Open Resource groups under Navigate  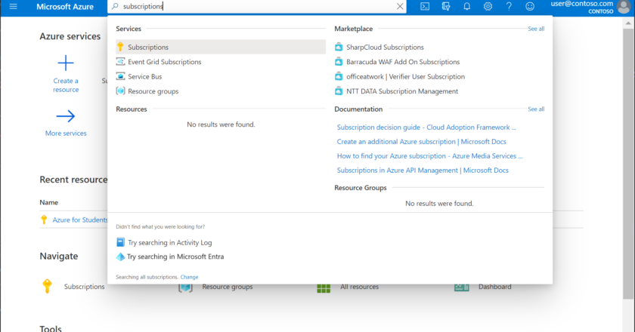[x=228, y=287]
